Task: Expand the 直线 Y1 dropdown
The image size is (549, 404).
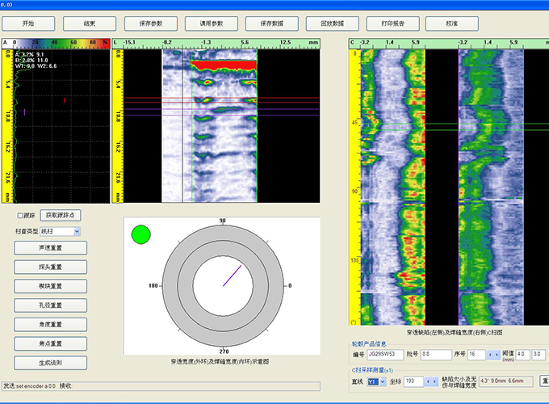Action: click(383, 380)
